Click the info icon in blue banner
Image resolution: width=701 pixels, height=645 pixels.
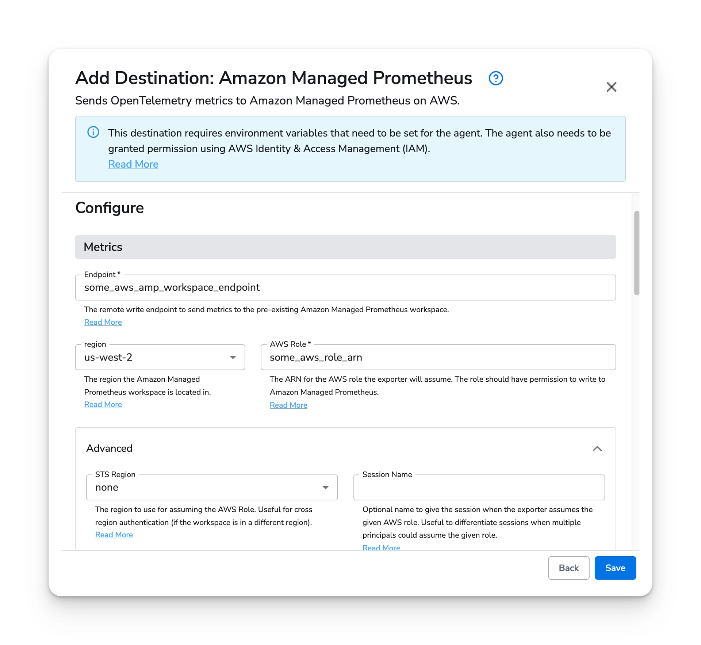(x=93, y=132)
